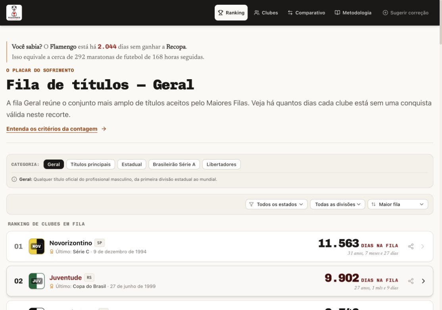Open the Novorizontino club name
This screenshot has height=310, width=442.
pyautogui.click(x=71, y=243)
